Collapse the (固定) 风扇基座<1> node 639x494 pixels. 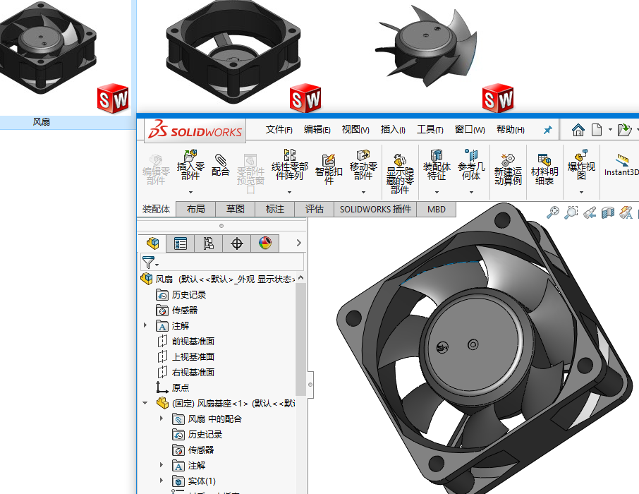pyautogui.click(x=145, y=403)
